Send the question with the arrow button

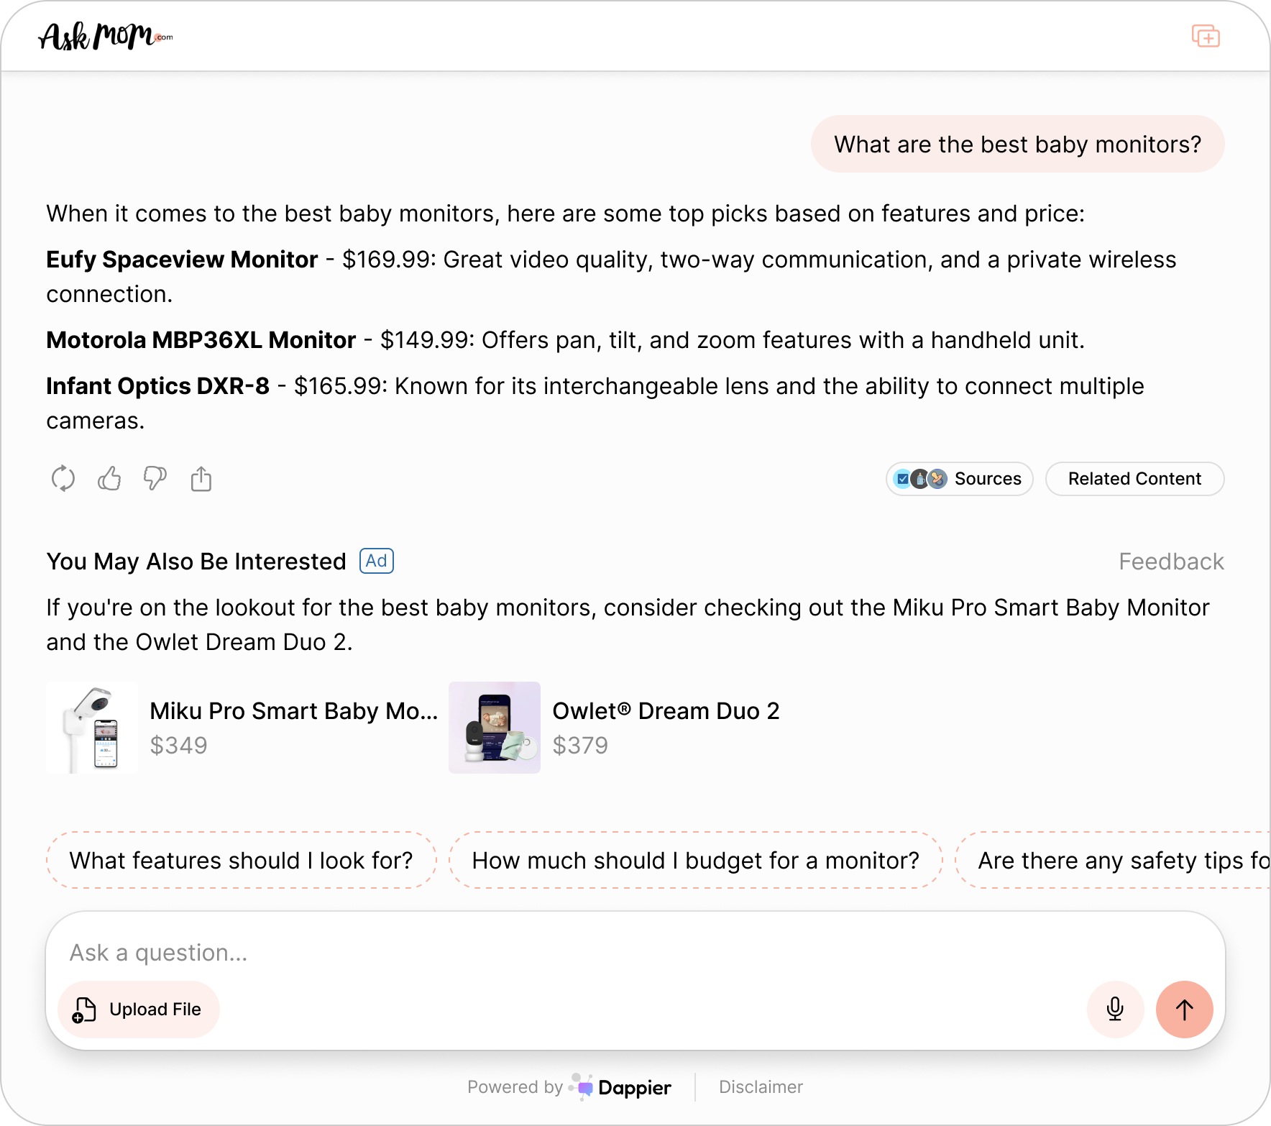pos(1185,1010)
